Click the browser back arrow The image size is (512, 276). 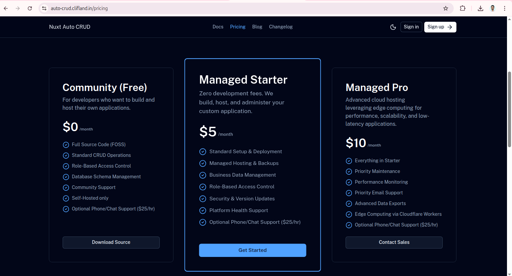[6, 8]
